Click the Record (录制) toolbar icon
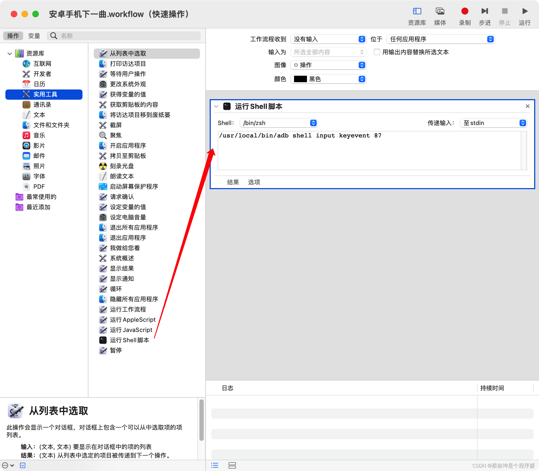The height and width of the screenshot is (471, 539). (x=465, y=11)
